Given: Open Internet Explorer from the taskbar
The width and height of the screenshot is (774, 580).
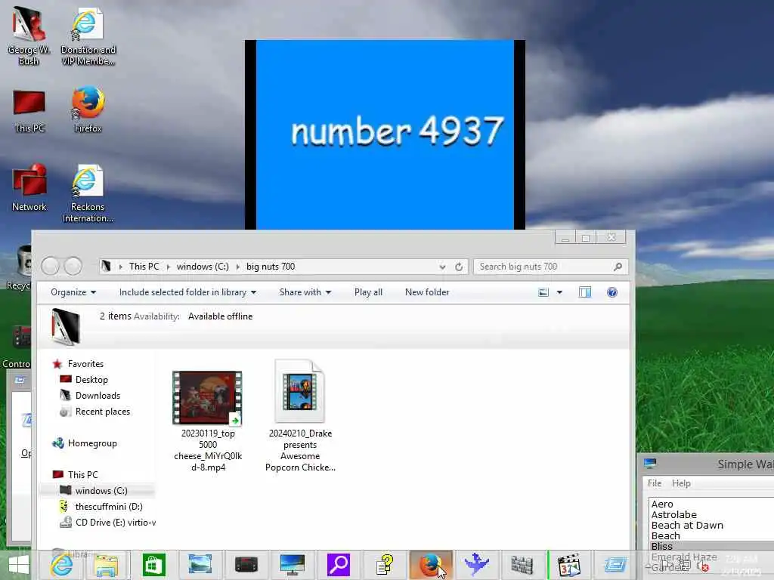Looking at the screenshot, I should pyautogui.click(x=62, y=565).
